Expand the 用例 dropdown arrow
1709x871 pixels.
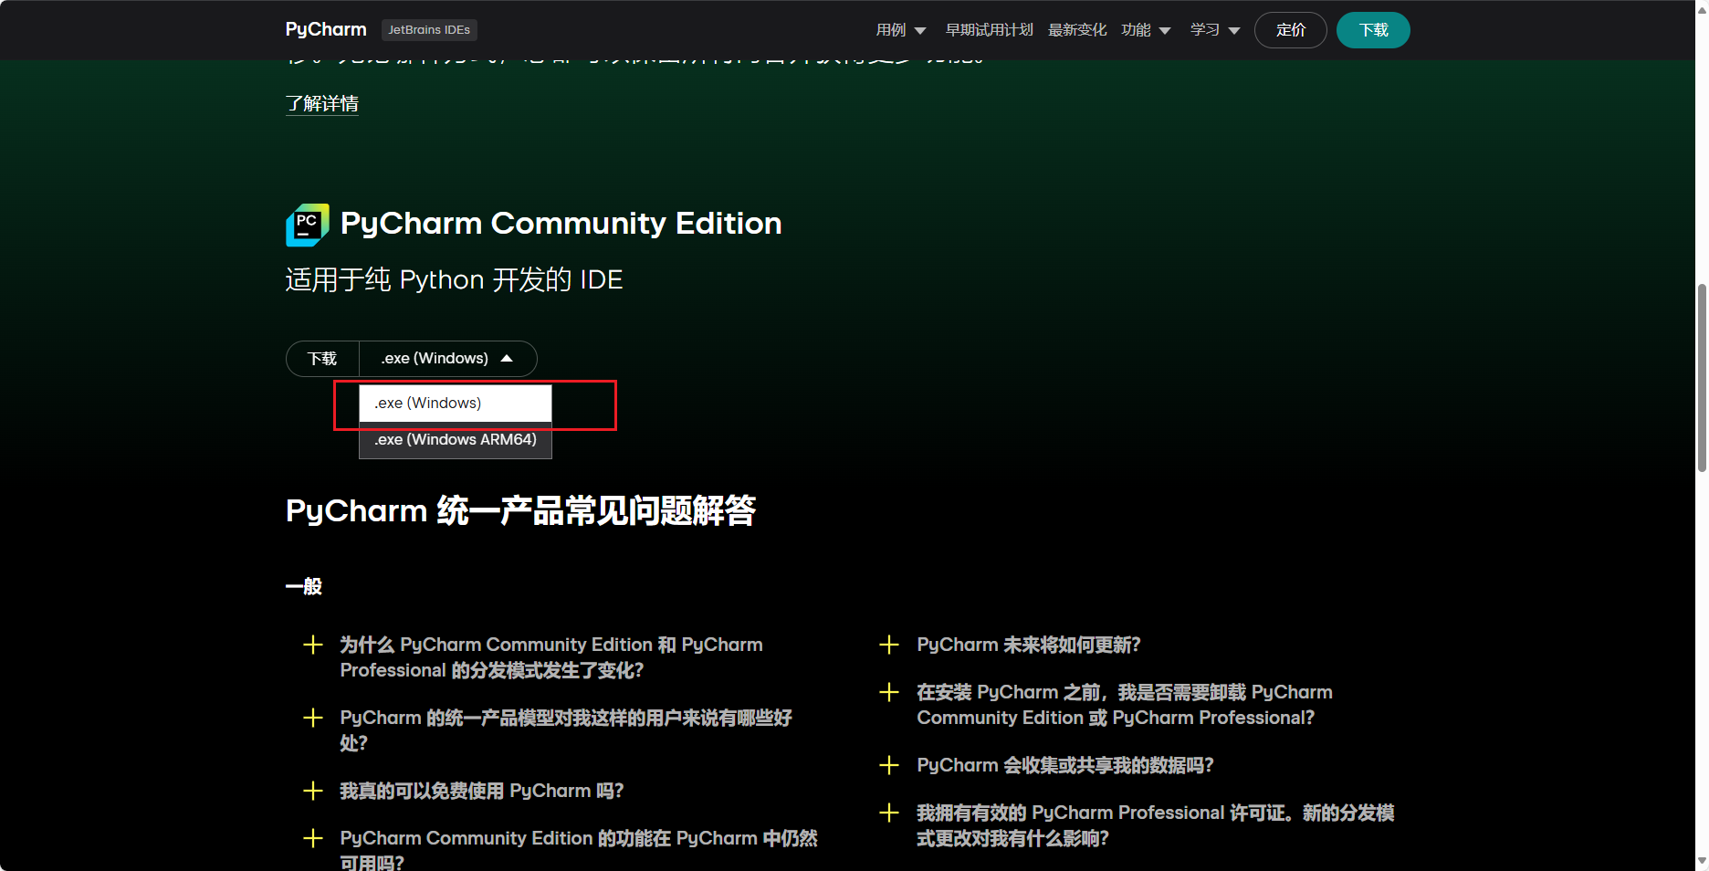[x=920, y=31]
